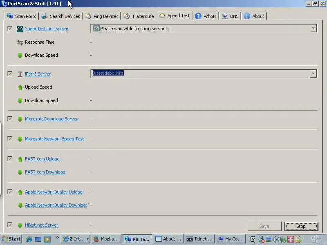Toggle the Microsoft Download Server checkbox
The height and width of the screenshot is (245, 327).
tap(9, 118)
